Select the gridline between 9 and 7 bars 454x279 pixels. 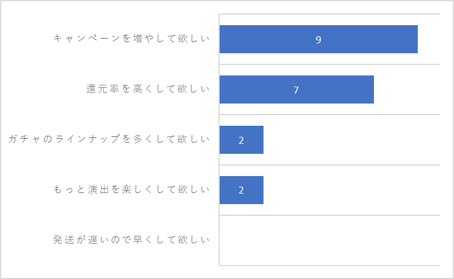click(330, 64)
